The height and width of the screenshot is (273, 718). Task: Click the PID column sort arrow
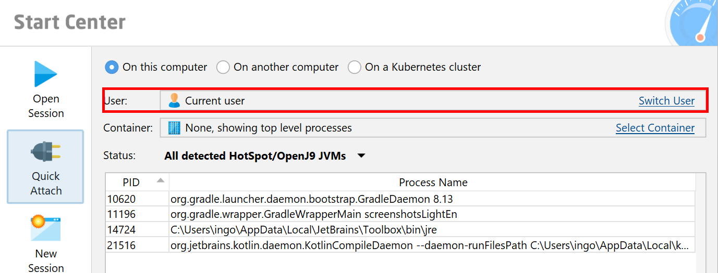click(x=161, y=180)
